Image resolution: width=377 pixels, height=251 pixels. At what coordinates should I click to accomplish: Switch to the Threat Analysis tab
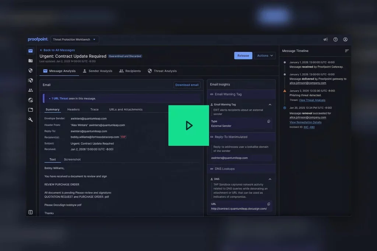coord(162,71)
